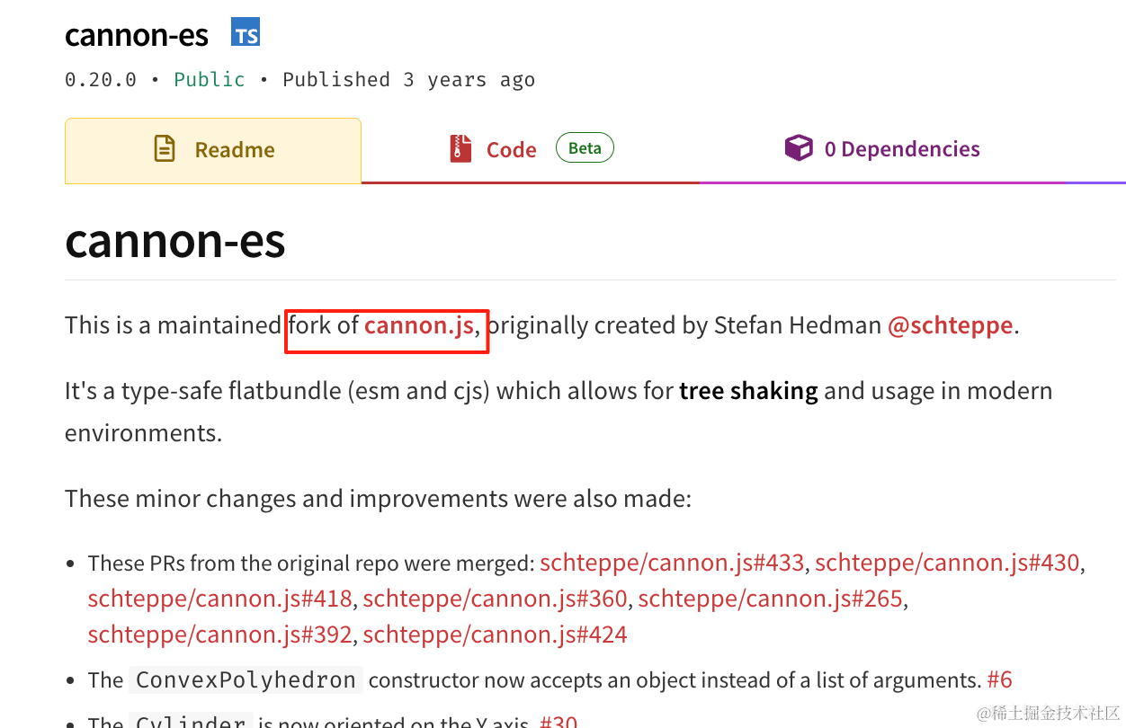Click the version text 0.20.0
The height and width of the screenshot is (728, 1126).
click(x=101, y=79)
